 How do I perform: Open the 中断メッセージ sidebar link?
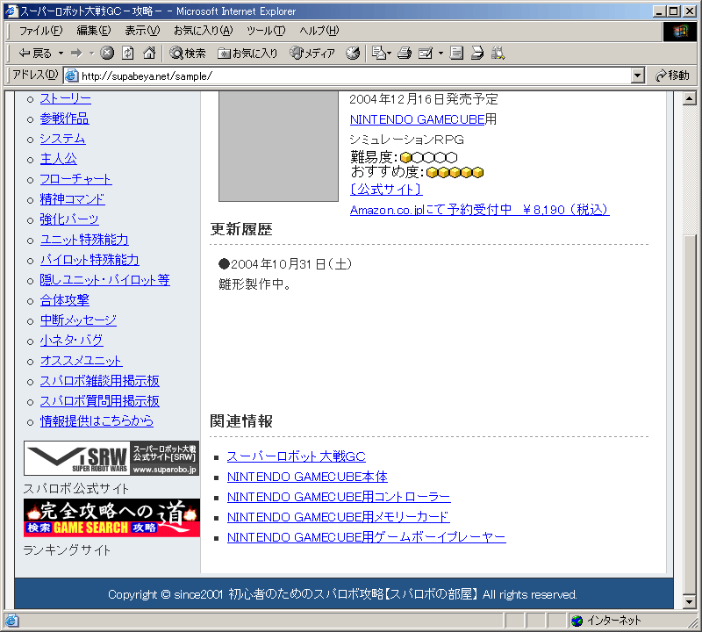[x=78, y=320]
